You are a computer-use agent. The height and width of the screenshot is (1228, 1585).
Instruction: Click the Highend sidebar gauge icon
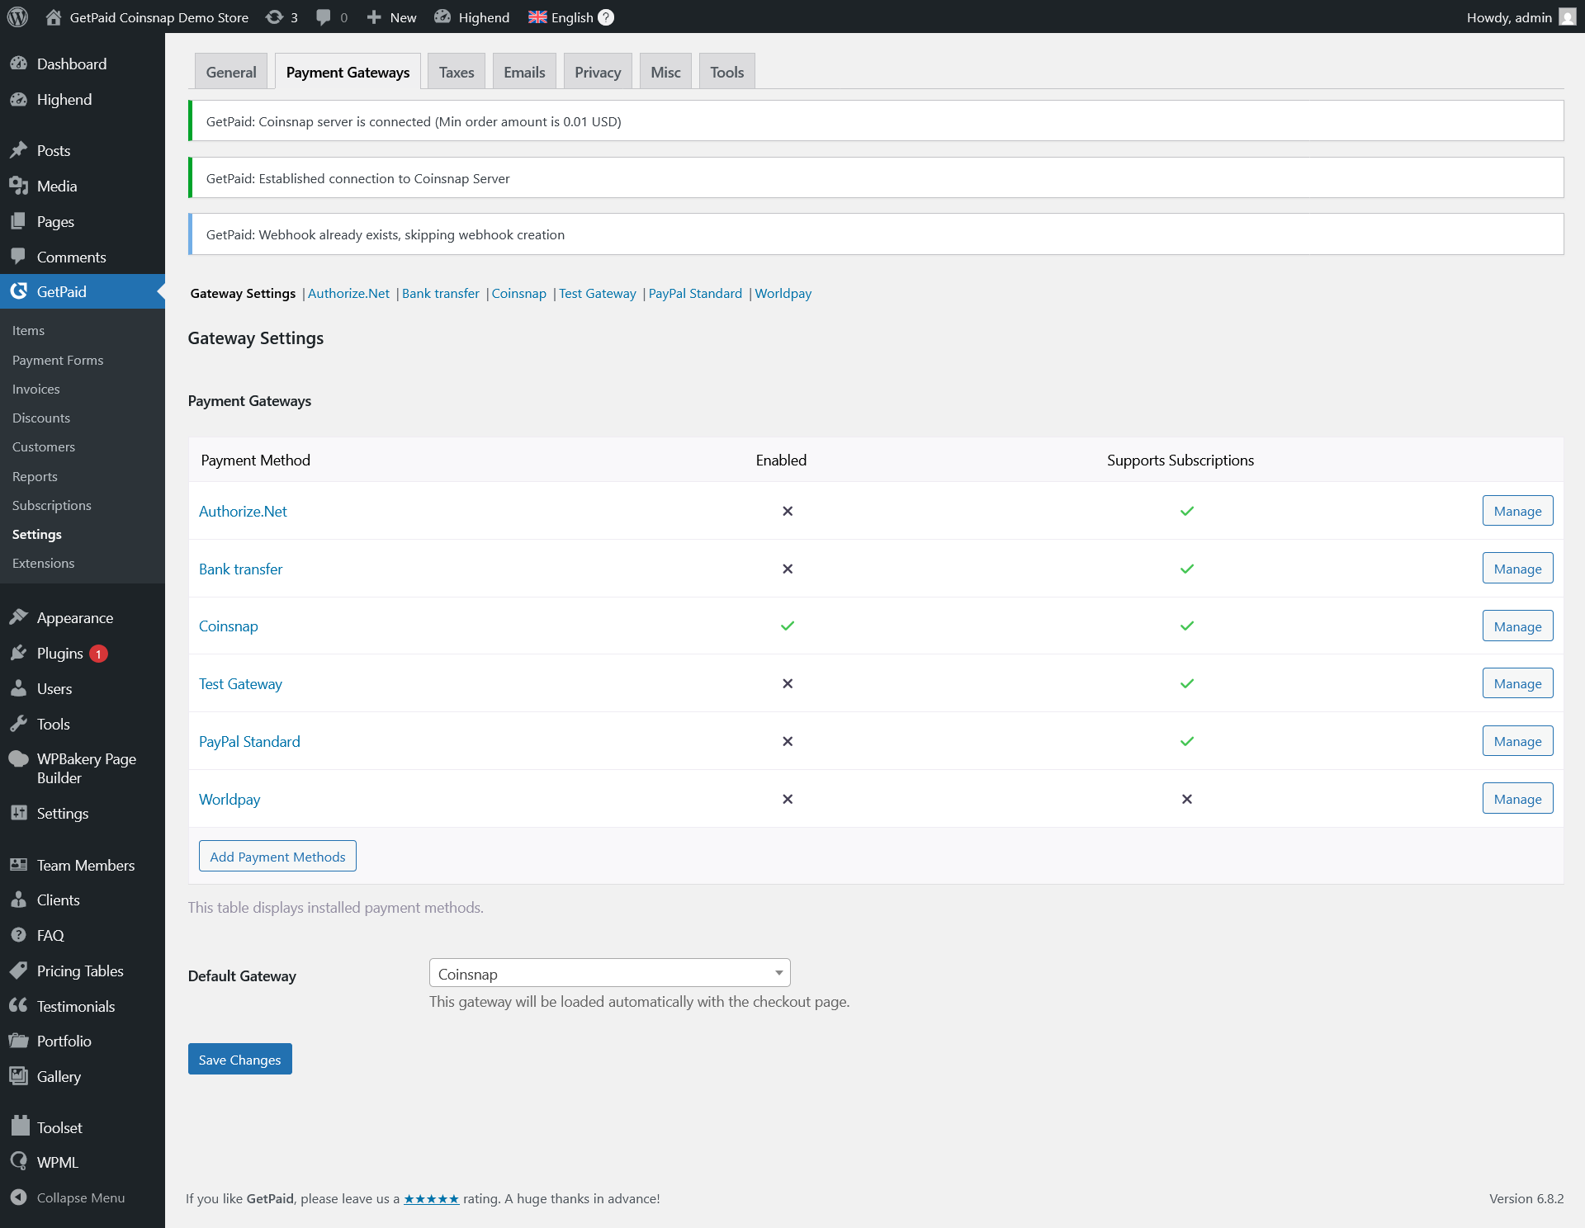tap(18, 99)
